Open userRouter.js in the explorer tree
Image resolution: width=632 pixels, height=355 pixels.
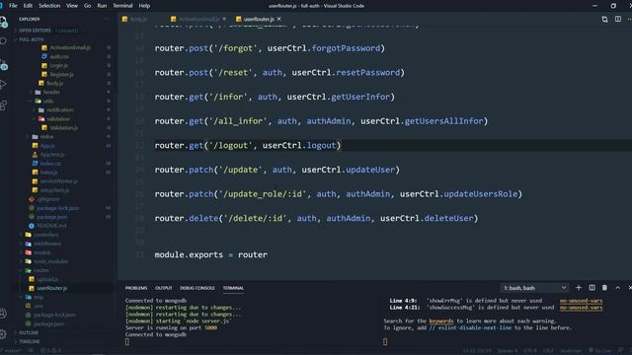(52, 288)
